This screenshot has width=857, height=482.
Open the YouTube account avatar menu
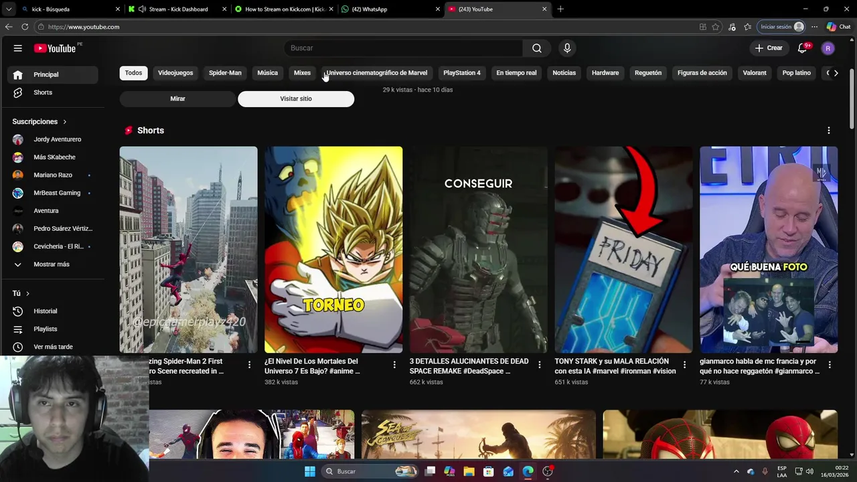point(828,48)
